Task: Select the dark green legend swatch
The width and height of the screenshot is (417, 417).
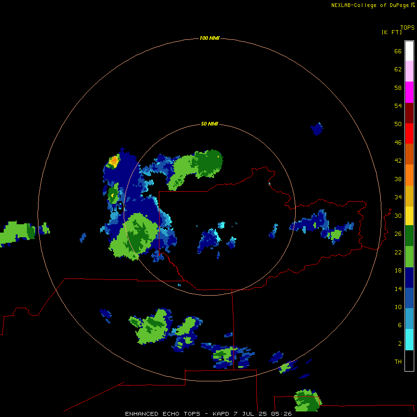Action: 409,236
